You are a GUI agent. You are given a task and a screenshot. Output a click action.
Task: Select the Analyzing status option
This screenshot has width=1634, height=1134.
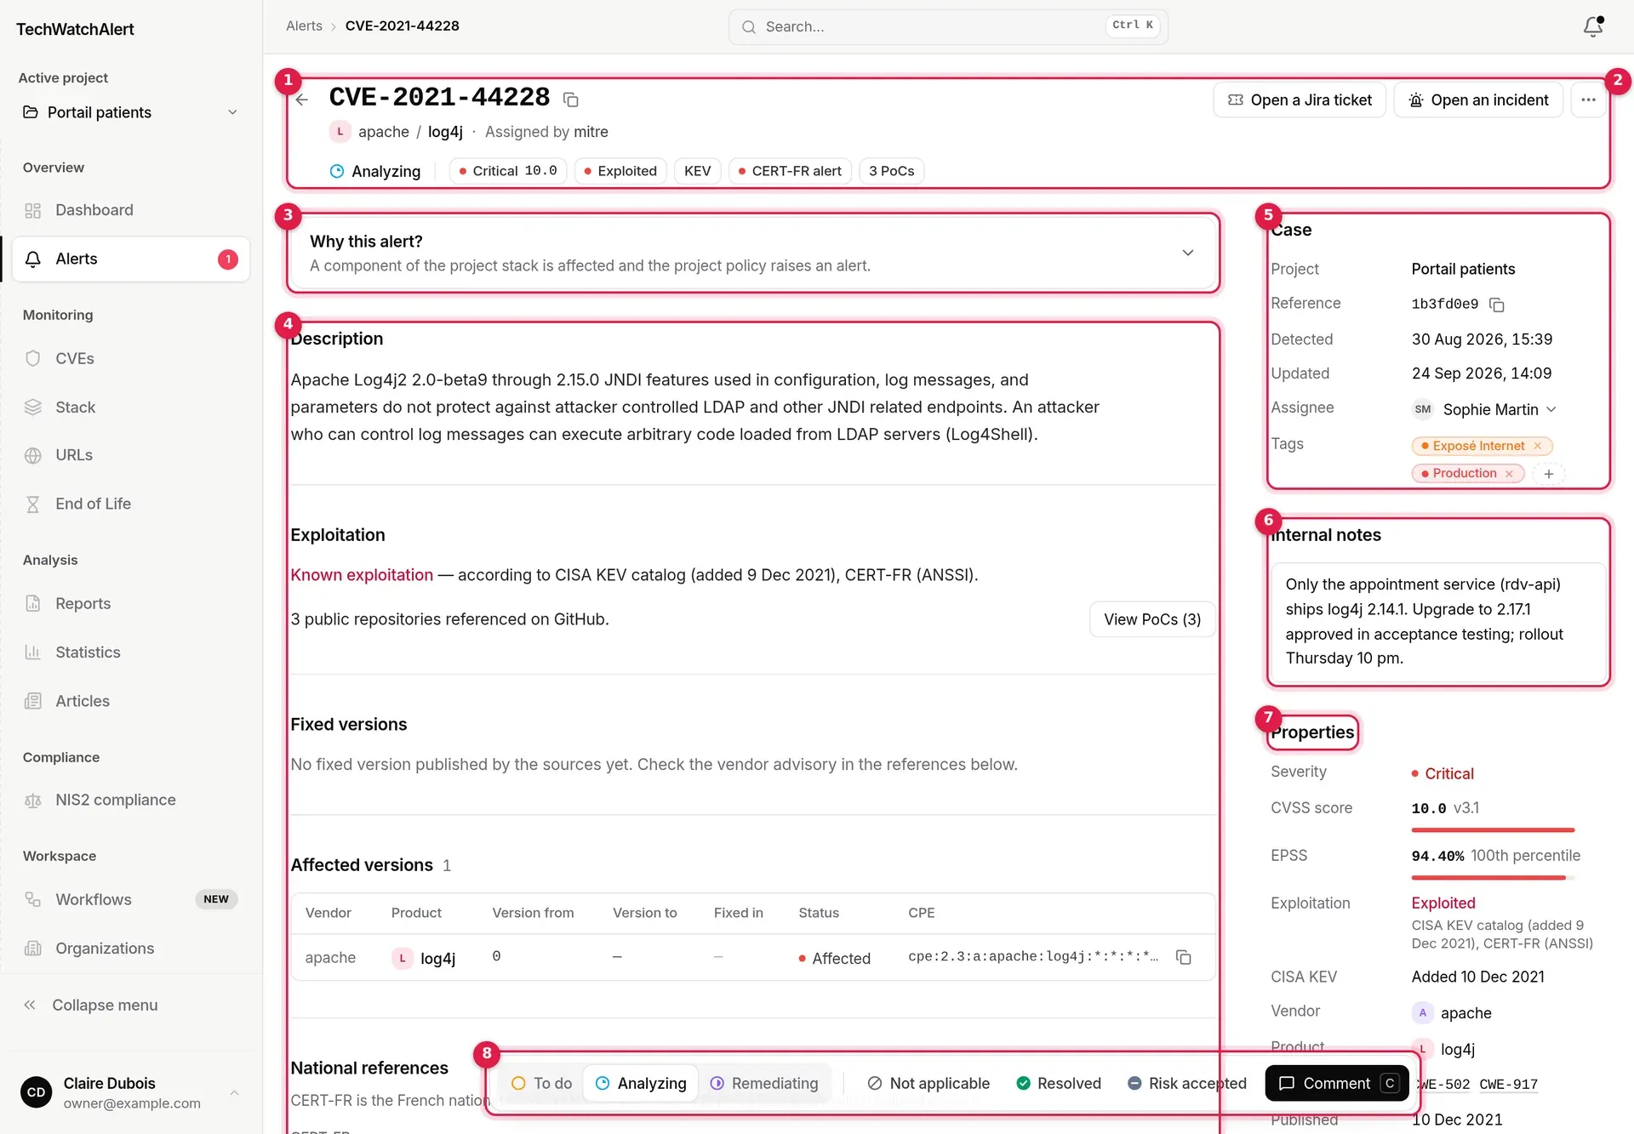click(x=641, y=1083)
